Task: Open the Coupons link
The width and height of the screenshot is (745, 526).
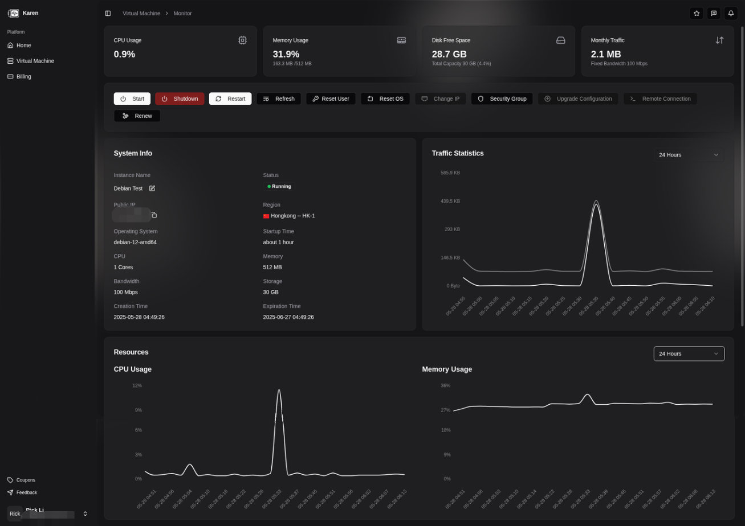Action: tap(26, 480)
